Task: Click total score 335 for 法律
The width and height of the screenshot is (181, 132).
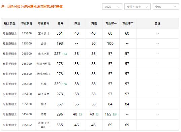Action: click(x=60, y=125)
